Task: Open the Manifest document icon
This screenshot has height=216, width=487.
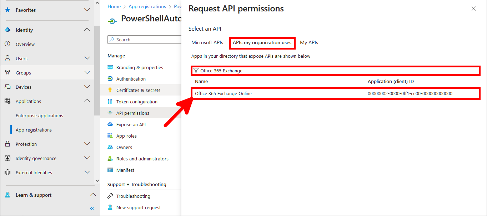Action: (x=111, y=170)
